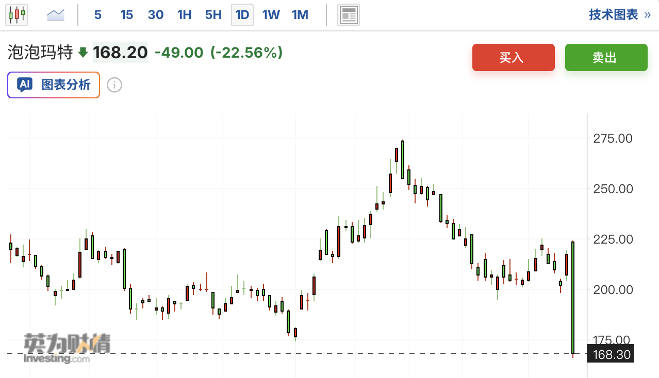Click the info circle next to 图表分析
This screenshot has width=659, height=378.
click(114, 85)
